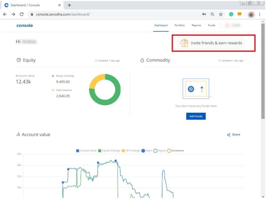Click the Add funds button
Viewport: 266px width, 199px height.
(x=196, y=116)
